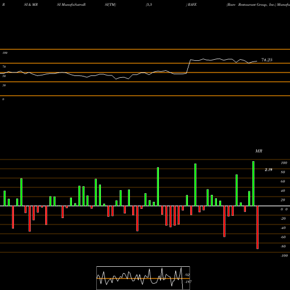Open the mini oscillator chart thumbnail
Image resolution: width=290 pixels, height=290 pixels.
(143, 278)
